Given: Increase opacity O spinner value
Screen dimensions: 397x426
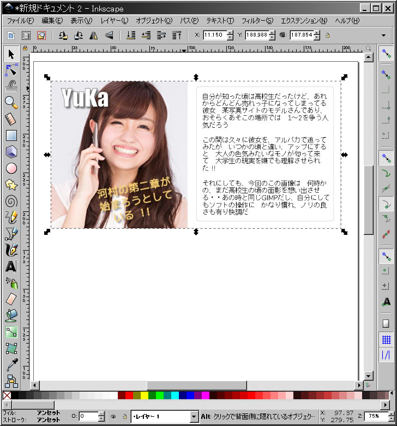Looking at the screenshot, I should pyautogui.click(x=101, y=414).
